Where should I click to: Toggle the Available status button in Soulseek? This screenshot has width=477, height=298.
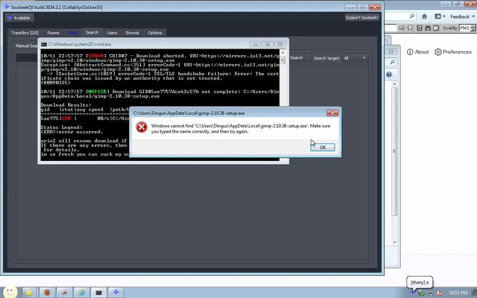pos(19,18)
